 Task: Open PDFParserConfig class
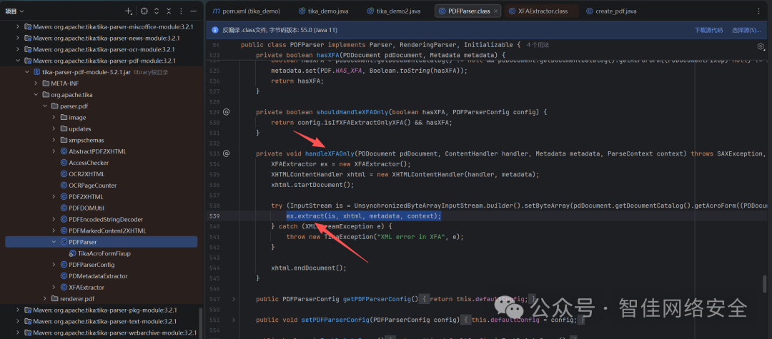pyautogui.click(x=91, y=264)
